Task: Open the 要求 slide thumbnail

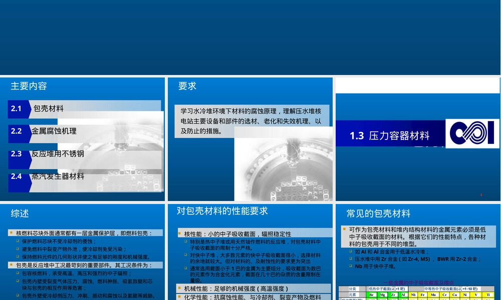Action: (x=250, y=139)
